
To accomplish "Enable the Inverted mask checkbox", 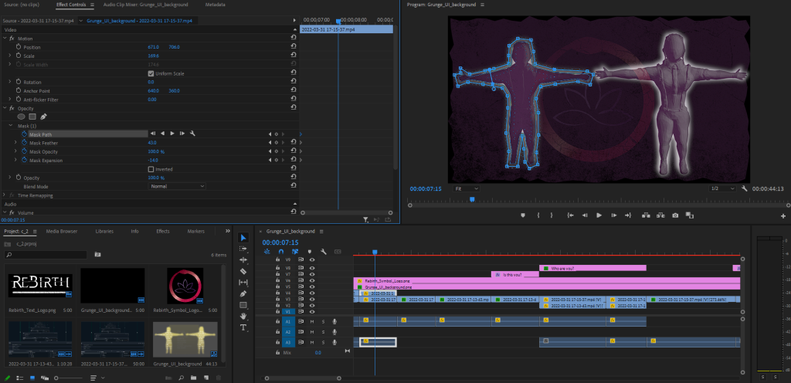I will coord(151,169).
